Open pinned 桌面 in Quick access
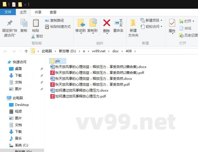 (15, 69)
